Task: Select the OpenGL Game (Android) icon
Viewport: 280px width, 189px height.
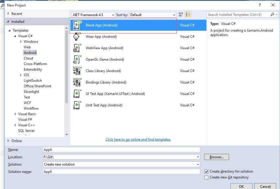Action: 77,59
